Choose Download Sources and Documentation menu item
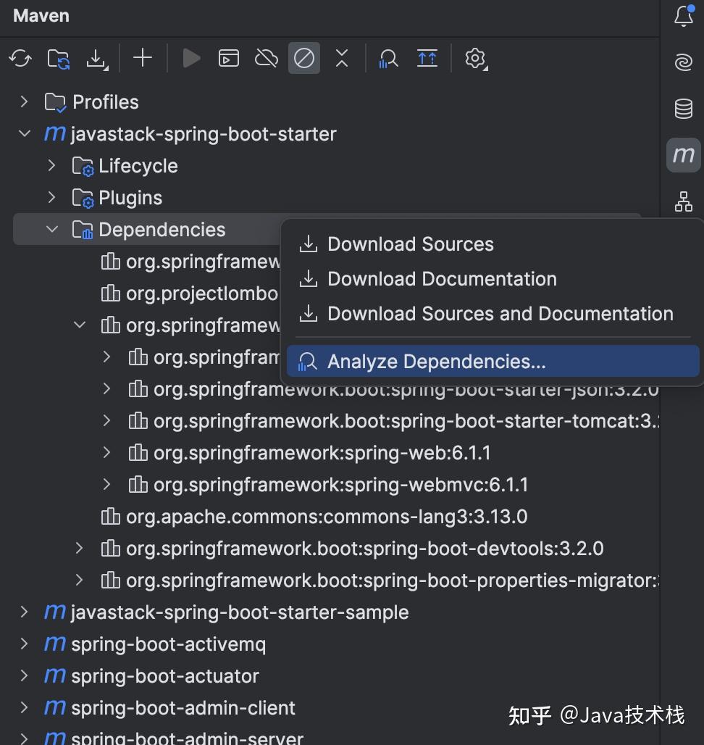 (500, 314)
